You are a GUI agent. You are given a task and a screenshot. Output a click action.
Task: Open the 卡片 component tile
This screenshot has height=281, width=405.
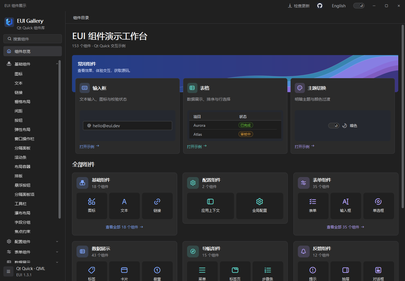pos(124,271)
